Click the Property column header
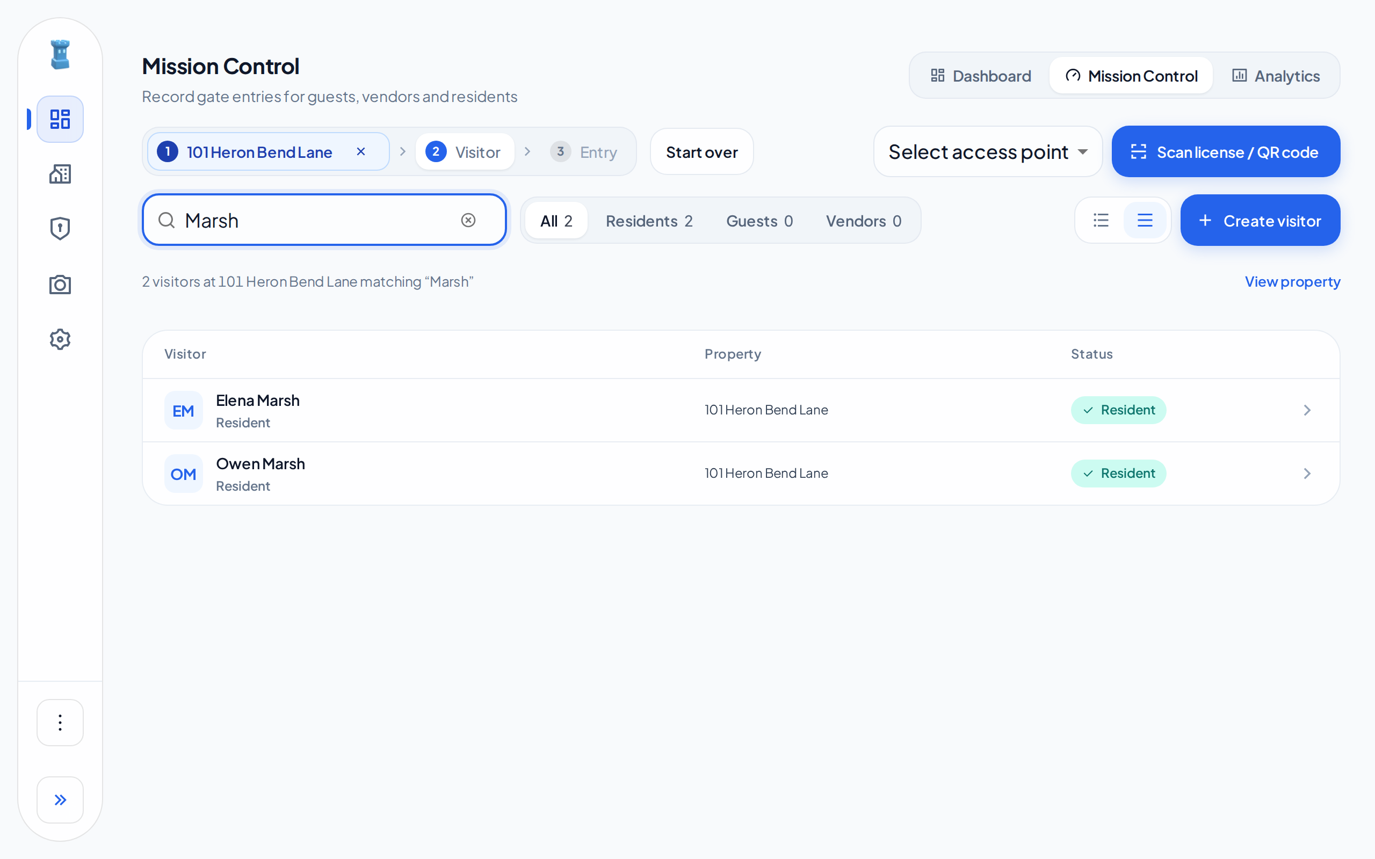 [x=733, y=354]
